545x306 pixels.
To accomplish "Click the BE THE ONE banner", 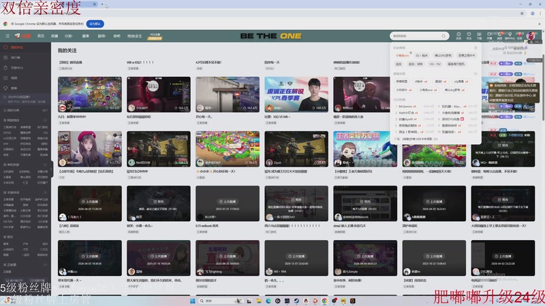I will coord(270,36).
